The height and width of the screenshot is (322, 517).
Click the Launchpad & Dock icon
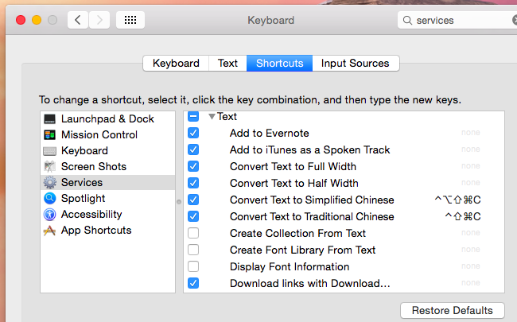50,119
